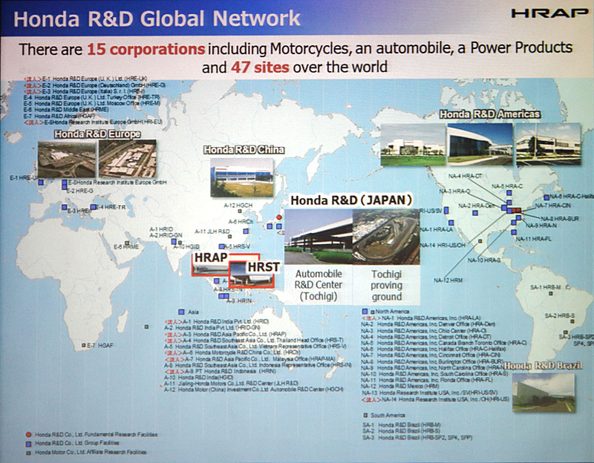
Task: Click the E-7 HGAF marker in Africa
Action: (x=84, y=345)
